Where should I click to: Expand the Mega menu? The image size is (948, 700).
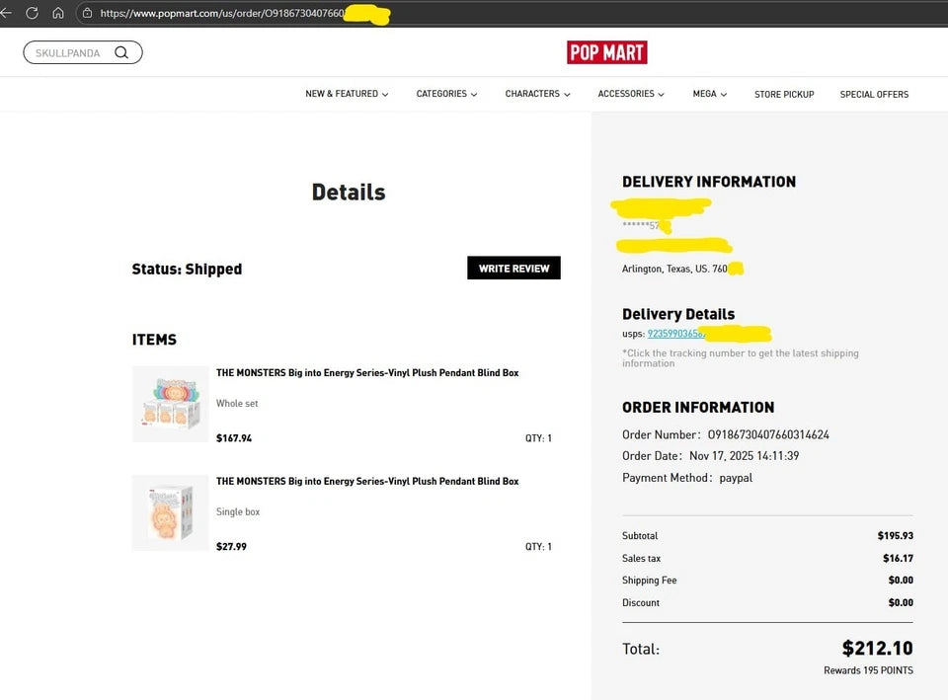click(x=710, y=94)
